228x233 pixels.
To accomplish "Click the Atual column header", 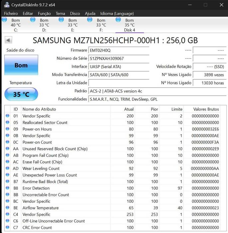I will pyautogui.click(x=122, y=109).
